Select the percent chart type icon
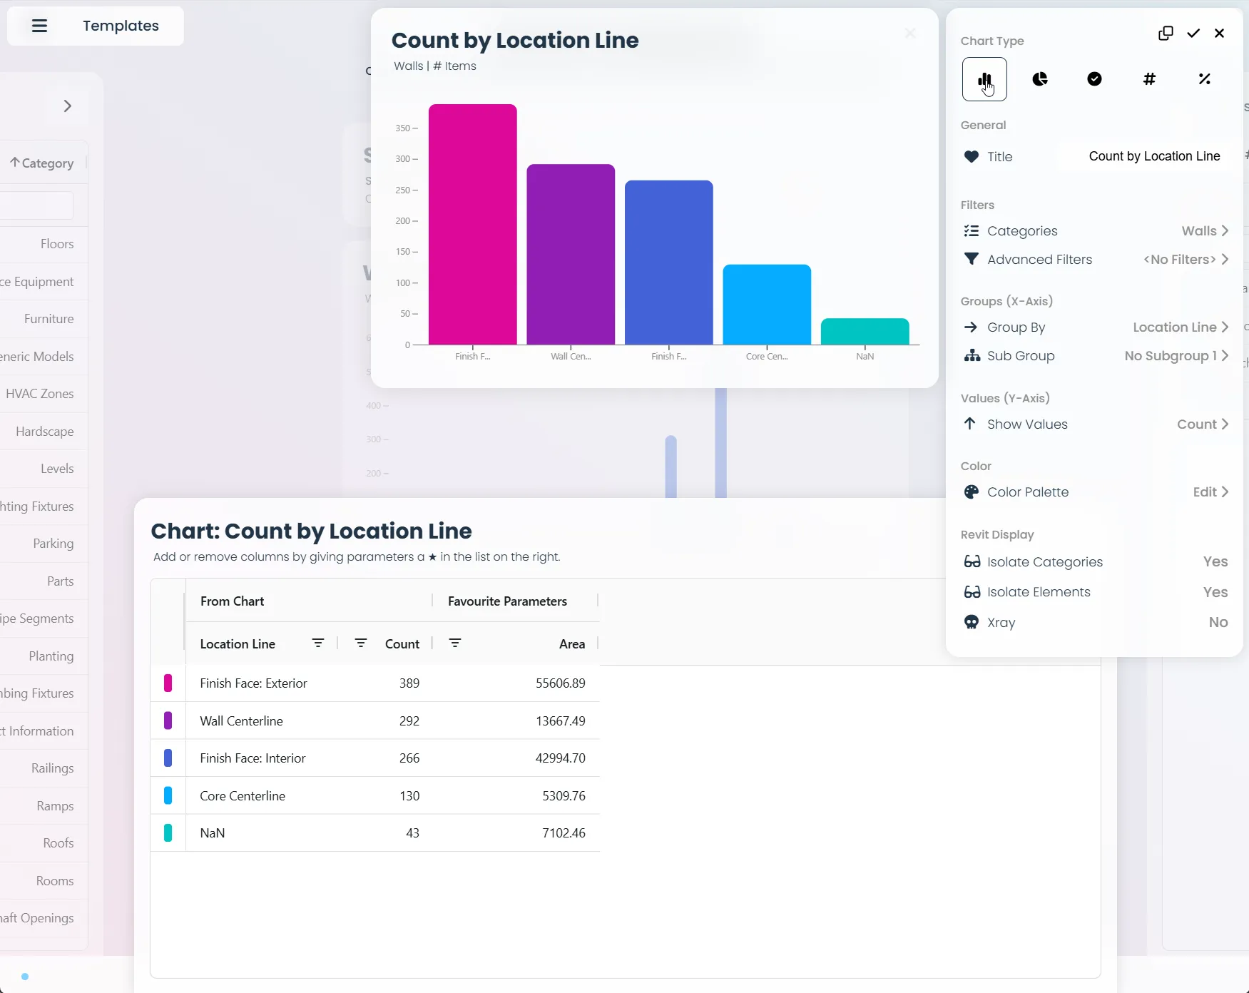 pos(1204,79)
